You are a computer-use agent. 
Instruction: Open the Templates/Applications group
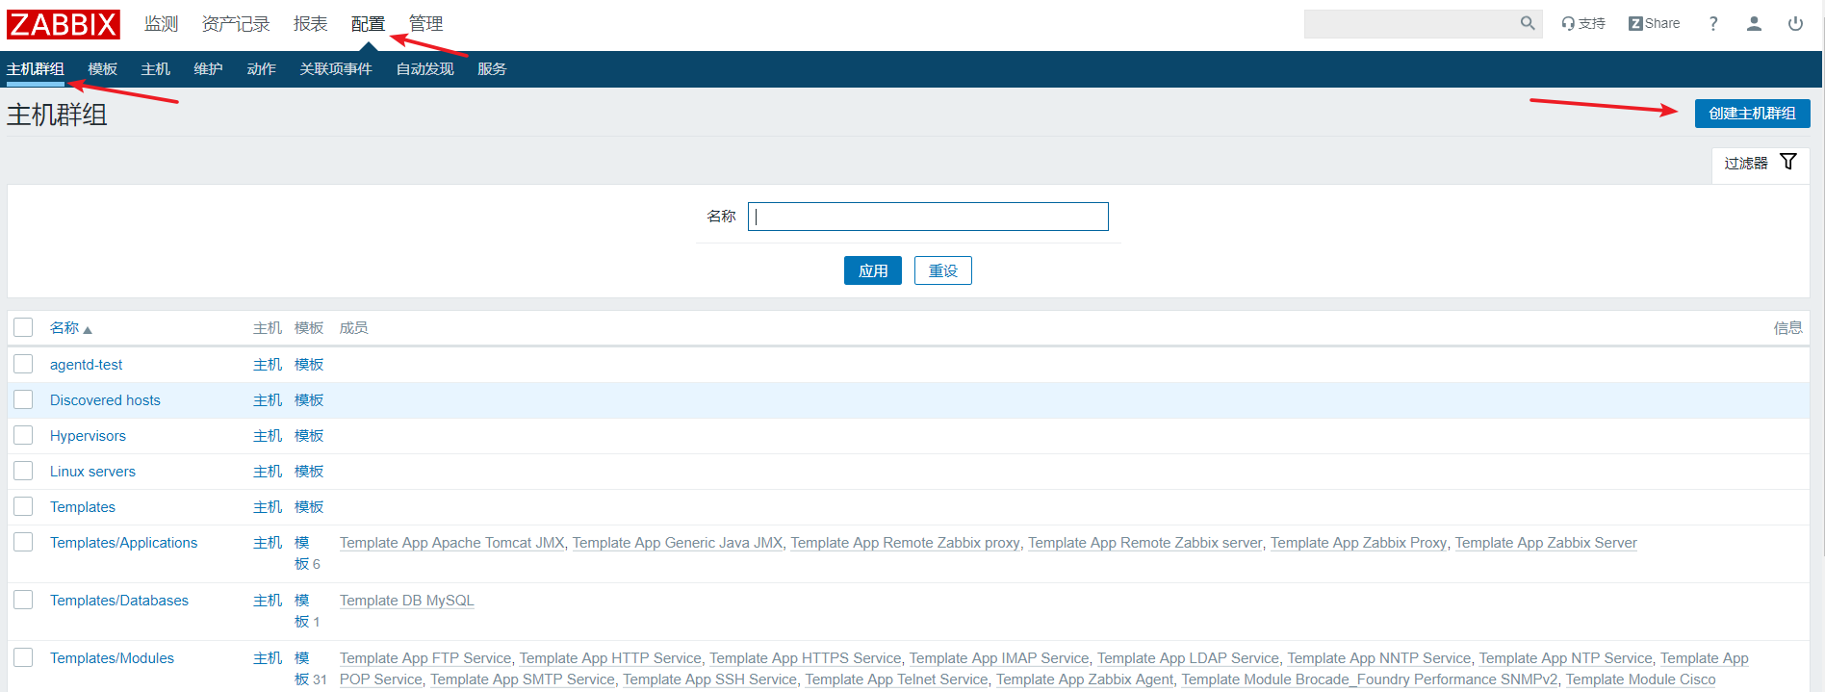click(x=123, y=543)
